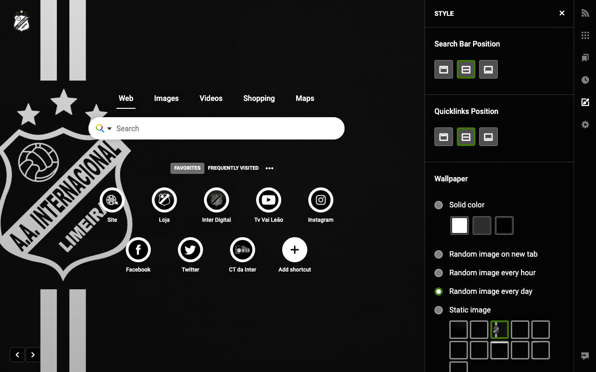Open the CT da Inter shortcut
This screenshot has width=596, height=372.
(243, 250)
